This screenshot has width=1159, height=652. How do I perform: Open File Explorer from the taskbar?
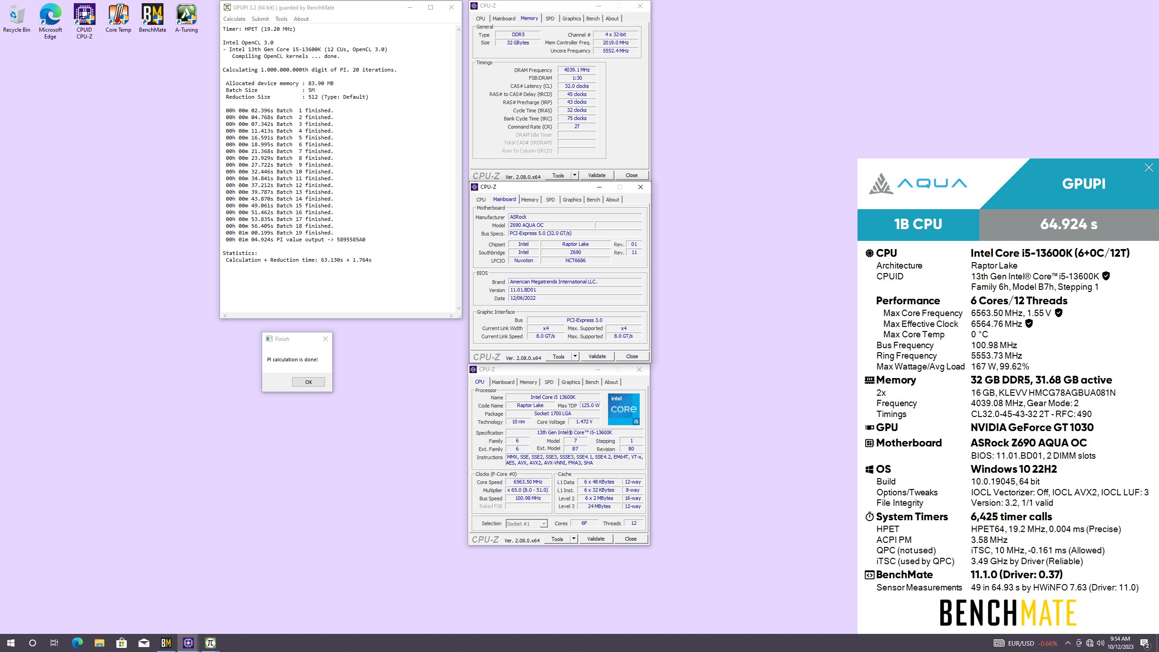click(99, 643)
